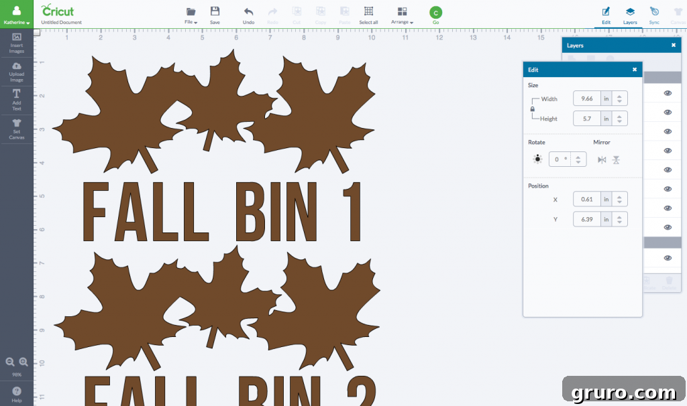Decrease Height with the stepper down arrow
This screenshot has width=687, height=406.
point(619,122)
